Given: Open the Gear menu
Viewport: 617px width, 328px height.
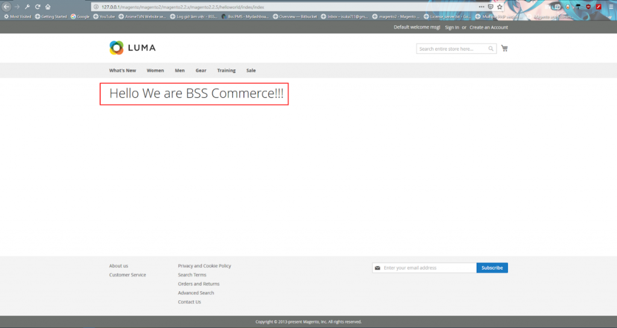Looking at the screenshot, I should [201, 71].
